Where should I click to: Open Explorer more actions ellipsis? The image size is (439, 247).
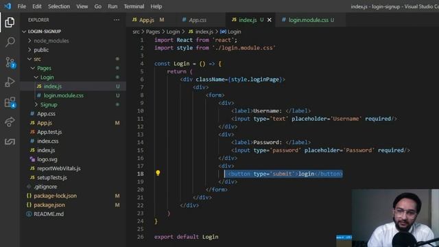tap(117, 20)
